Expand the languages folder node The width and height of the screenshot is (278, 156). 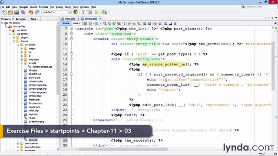coord(22,59)
